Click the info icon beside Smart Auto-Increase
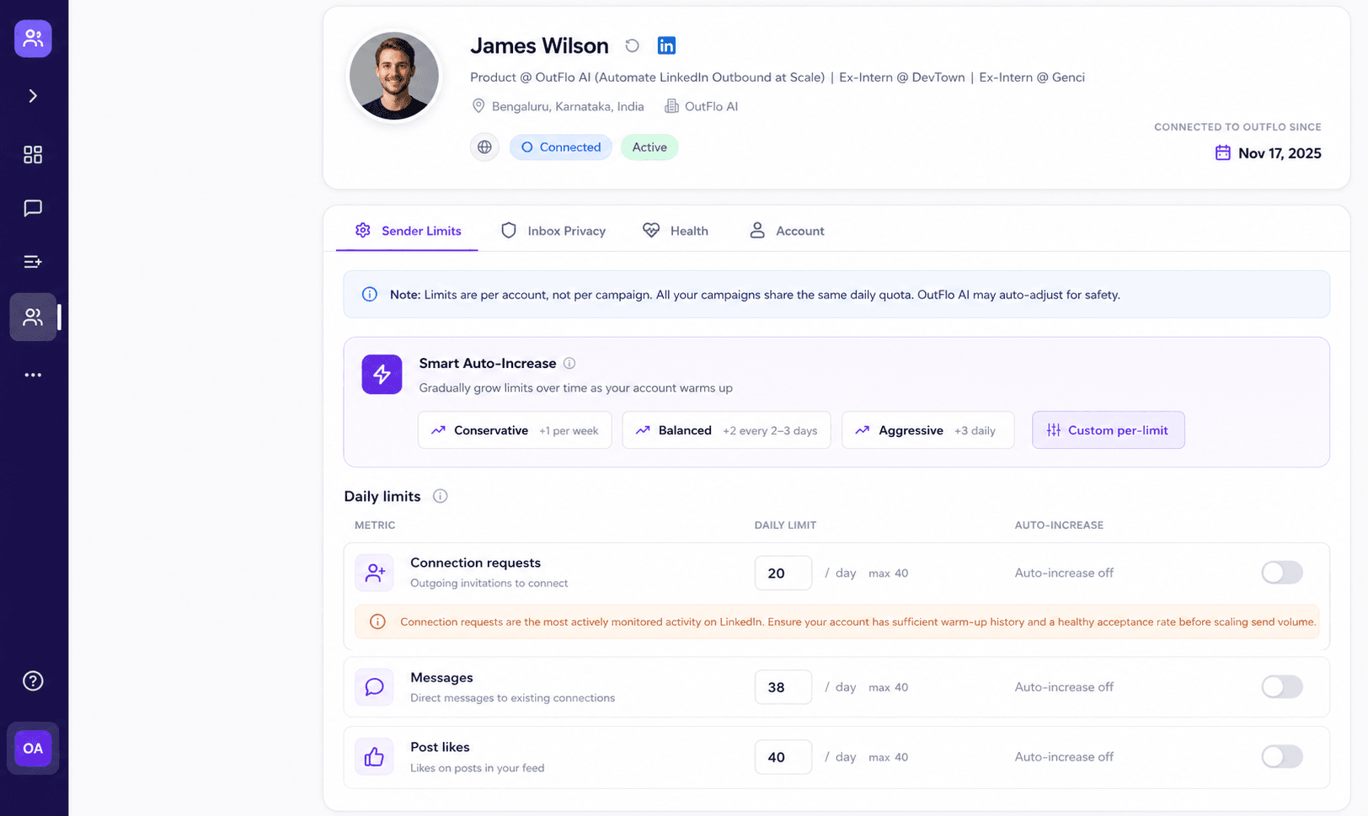The width and height of the screenshot is (1368, 816). [569, 363]
